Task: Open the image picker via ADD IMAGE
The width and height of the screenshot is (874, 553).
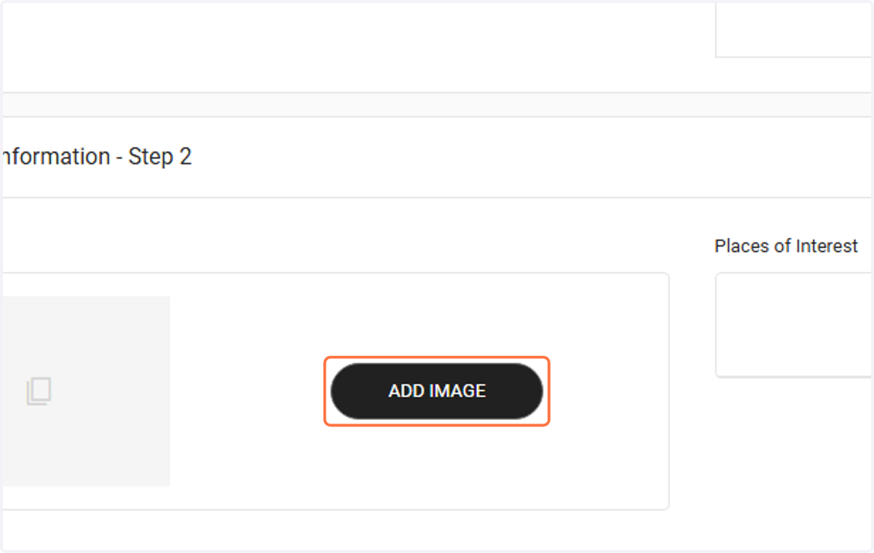Action: tap(436, 391)
